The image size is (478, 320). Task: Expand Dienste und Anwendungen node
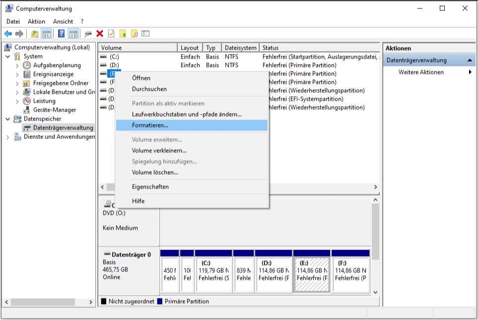[7, 137]
